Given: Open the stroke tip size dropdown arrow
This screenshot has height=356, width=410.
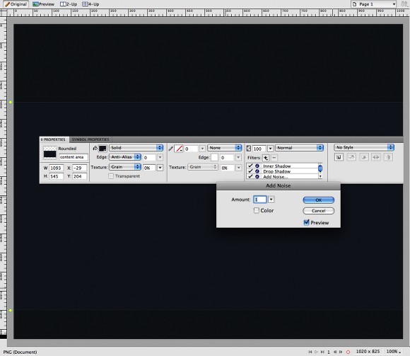Looking at the screenshot, I should coord(202,149).
